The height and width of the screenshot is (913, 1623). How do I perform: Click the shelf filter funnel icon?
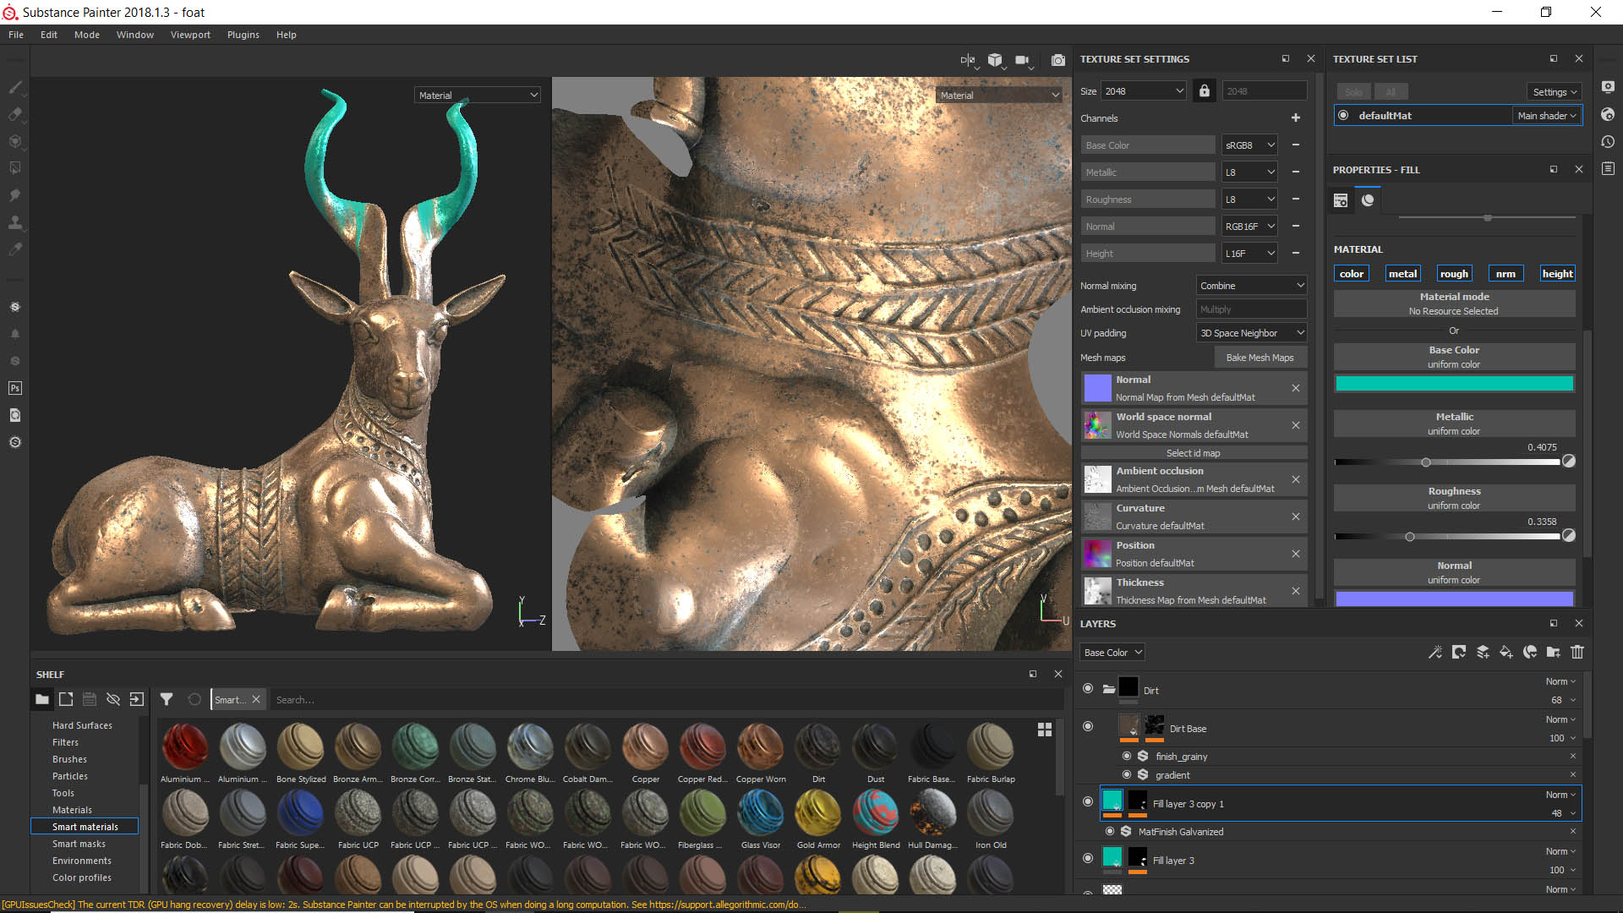coord(167,699)
